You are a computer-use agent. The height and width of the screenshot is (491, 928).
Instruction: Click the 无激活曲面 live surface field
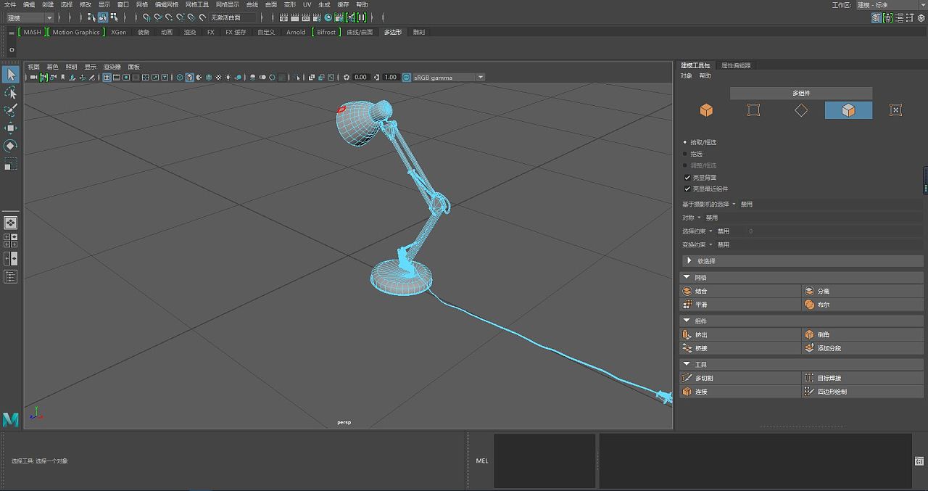pos(232,17)
